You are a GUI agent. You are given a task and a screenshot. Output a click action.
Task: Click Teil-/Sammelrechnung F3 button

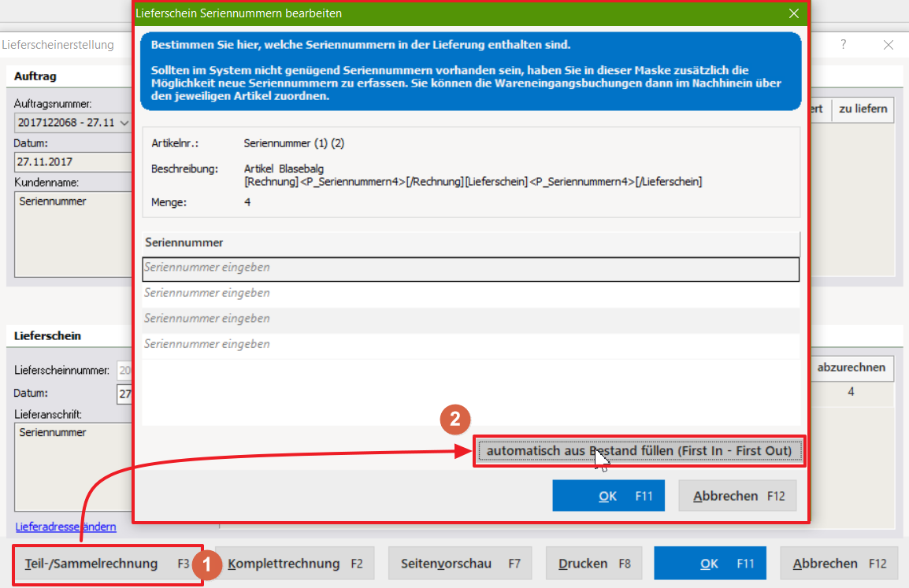pyautogui.click(x=108, y=564)
